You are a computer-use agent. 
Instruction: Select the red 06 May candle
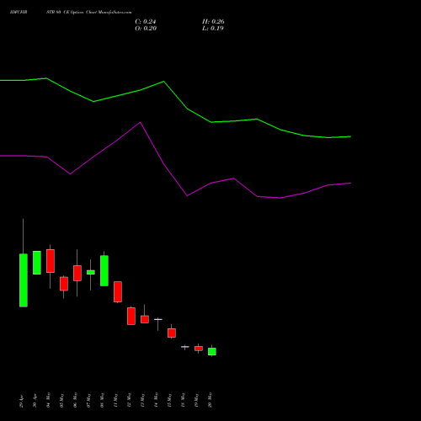coord(77,273)
